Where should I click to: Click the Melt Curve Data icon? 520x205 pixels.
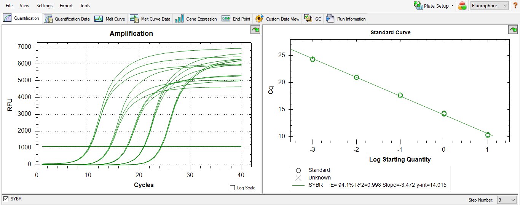tap(134, 18)
